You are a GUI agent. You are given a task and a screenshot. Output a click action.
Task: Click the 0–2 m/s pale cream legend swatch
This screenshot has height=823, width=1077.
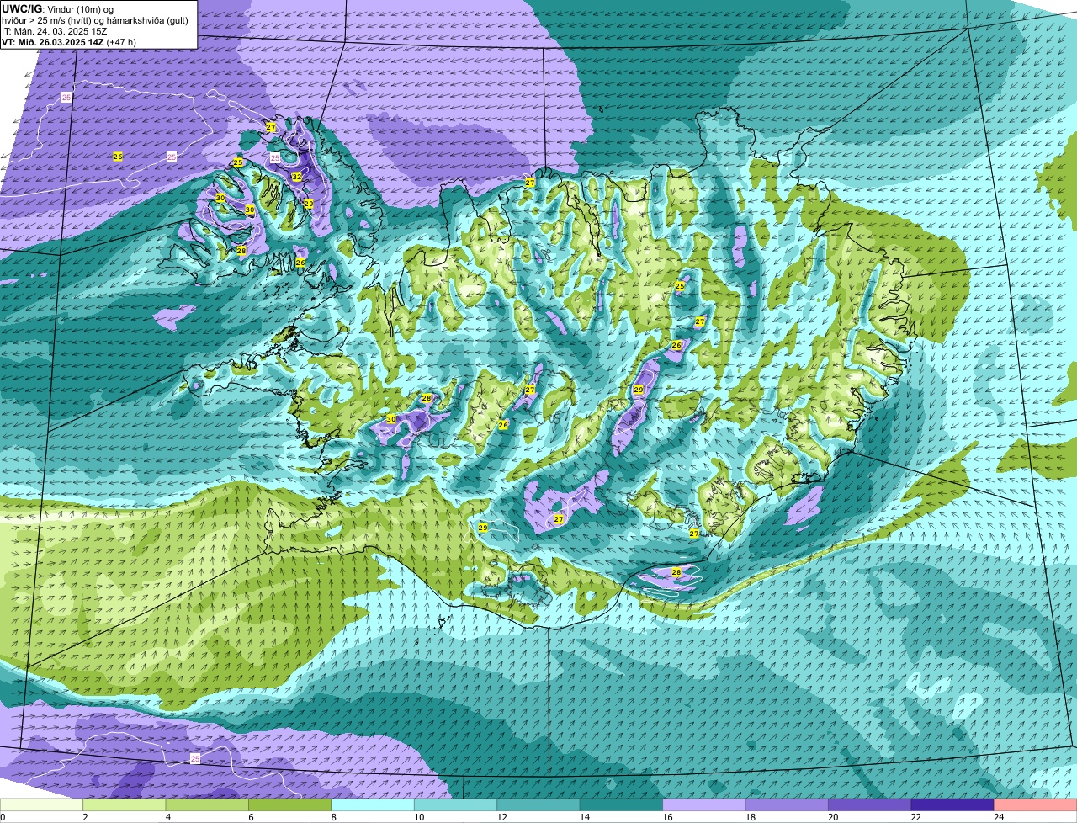click(42, 804)
